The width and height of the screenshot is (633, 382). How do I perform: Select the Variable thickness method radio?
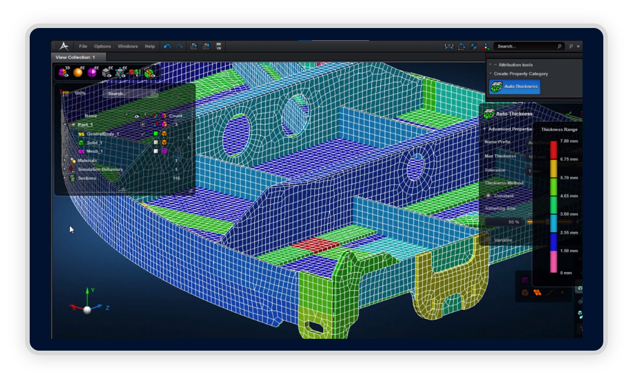[x=488, y=240]
